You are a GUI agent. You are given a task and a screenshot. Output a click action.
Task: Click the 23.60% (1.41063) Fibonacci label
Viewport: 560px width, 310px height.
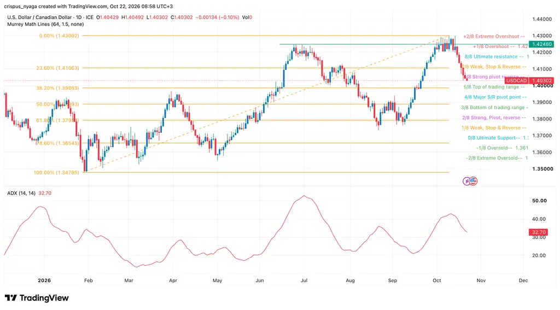[x=57, y=68]
